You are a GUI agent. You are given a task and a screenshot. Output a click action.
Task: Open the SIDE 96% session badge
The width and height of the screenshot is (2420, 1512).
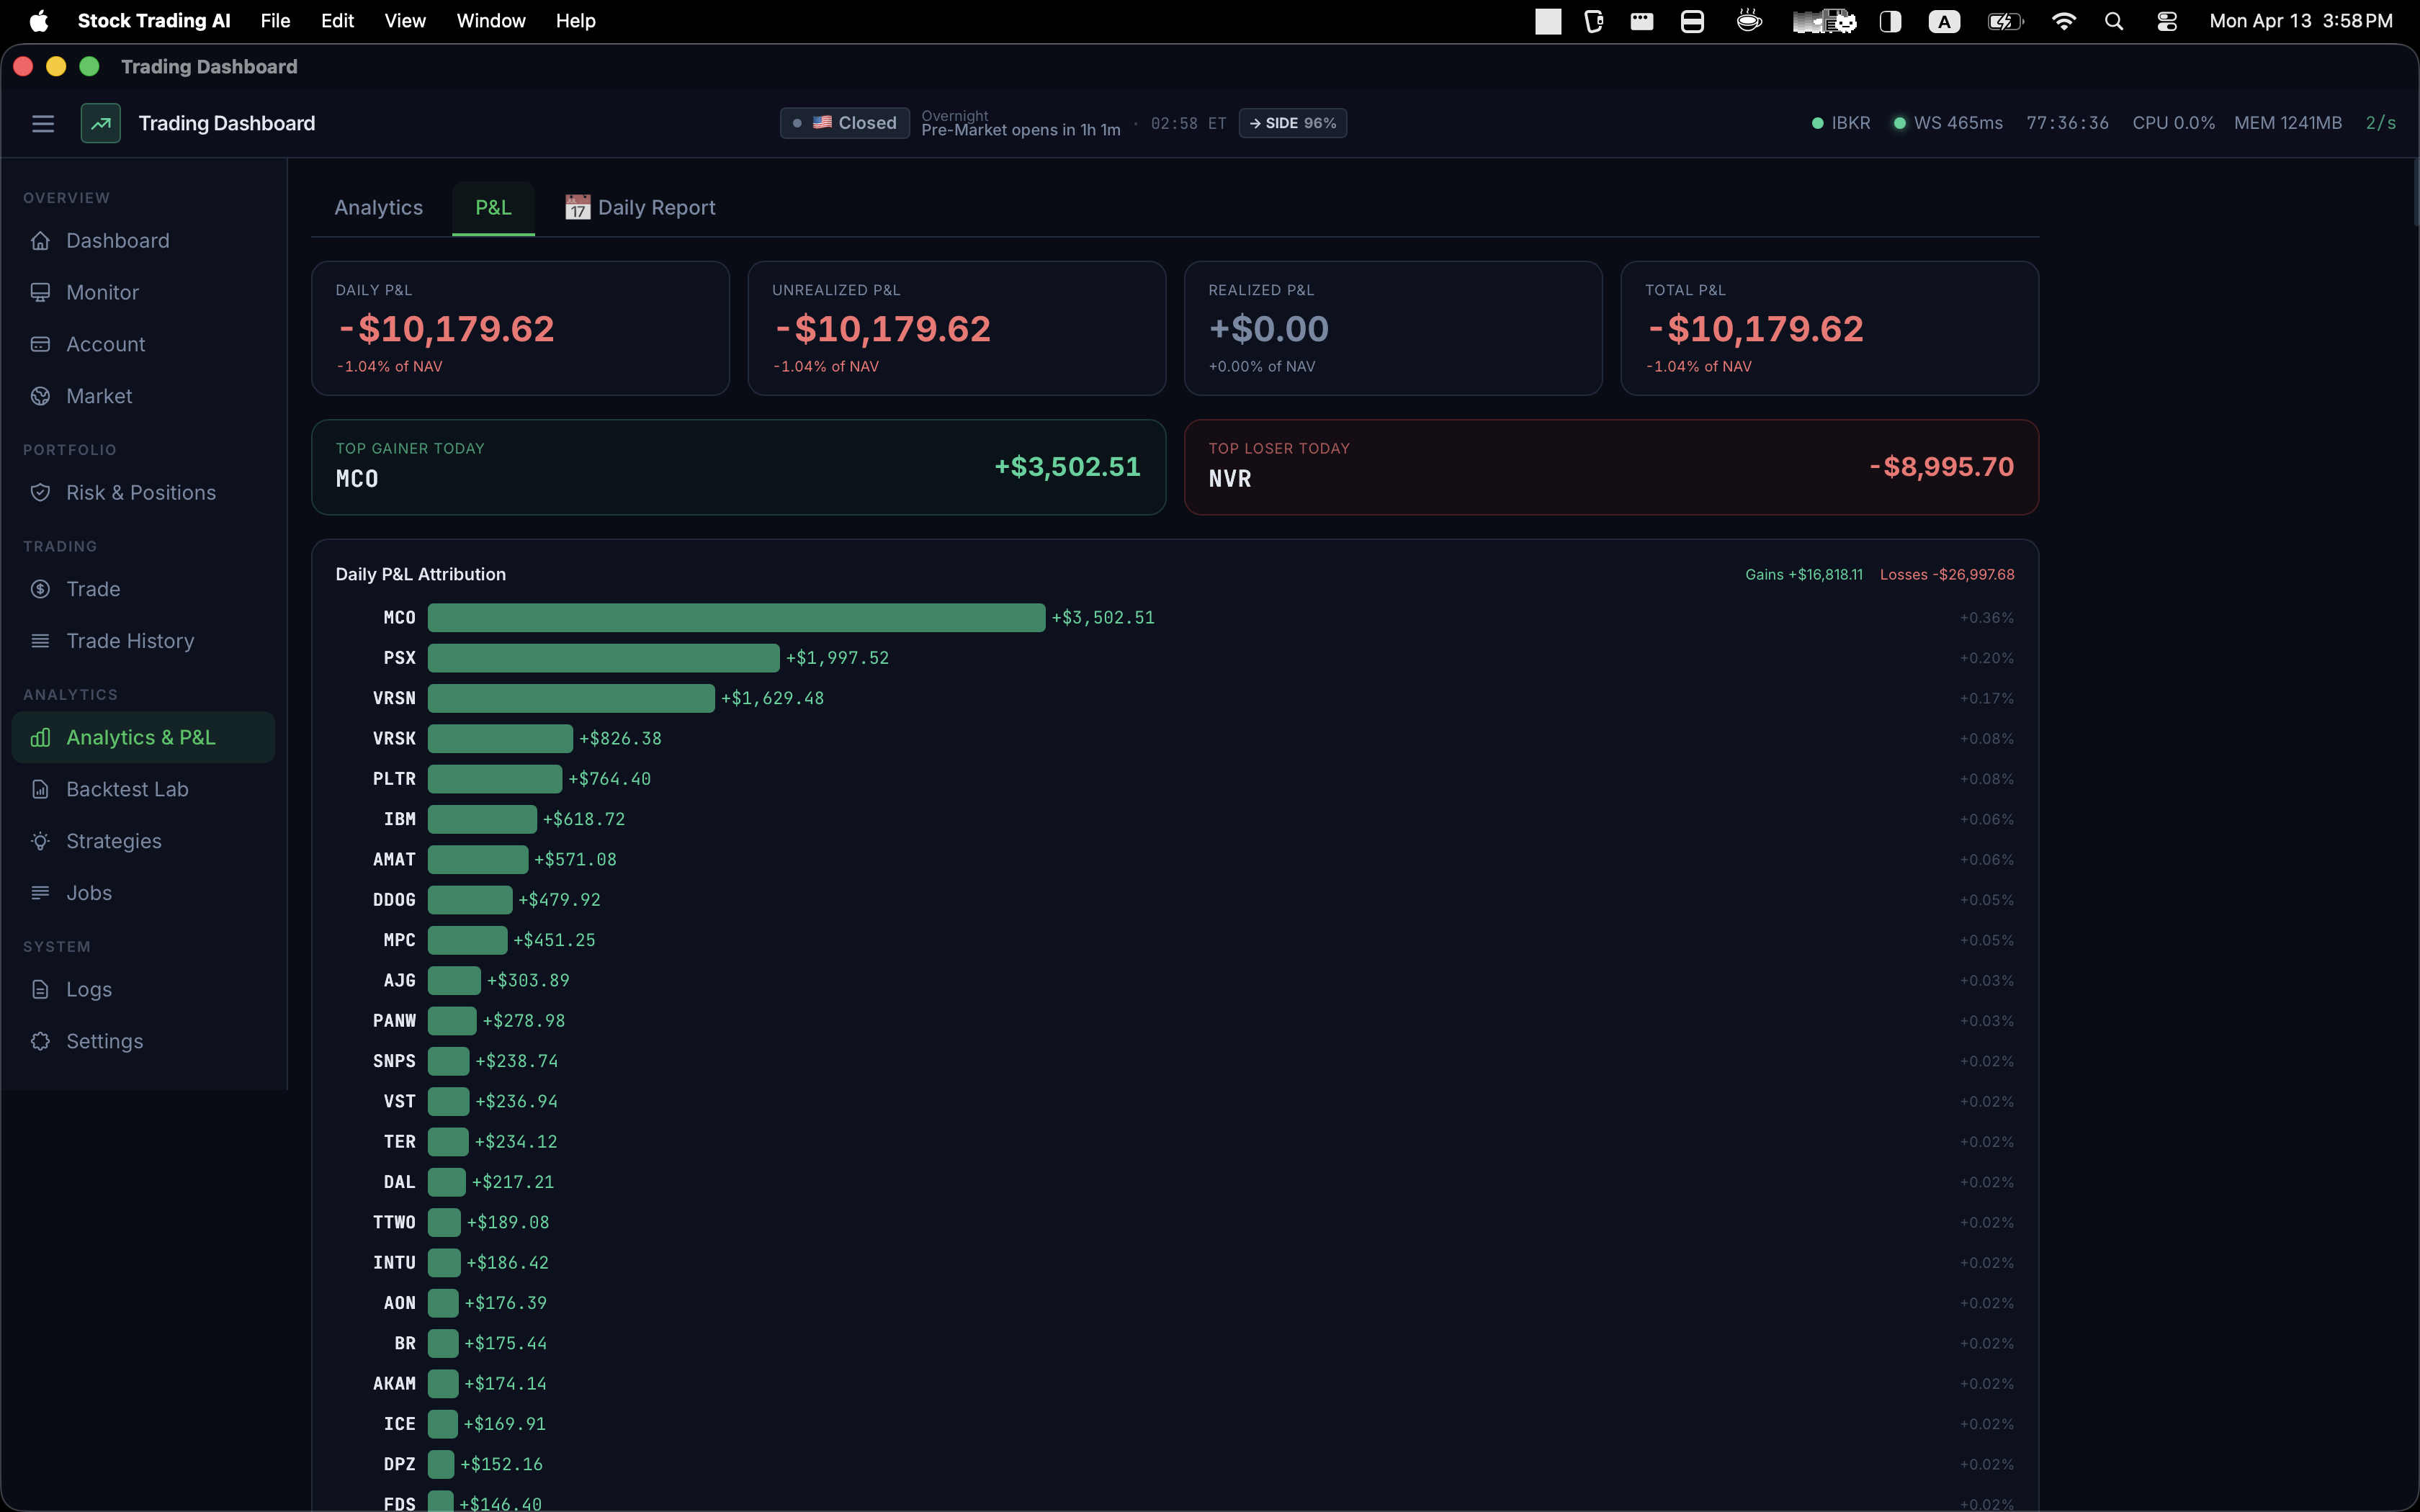coord(1292,123)
